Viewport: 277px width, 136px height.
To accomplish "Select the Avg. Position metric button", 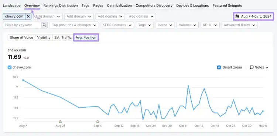I will tap(86, 37).
